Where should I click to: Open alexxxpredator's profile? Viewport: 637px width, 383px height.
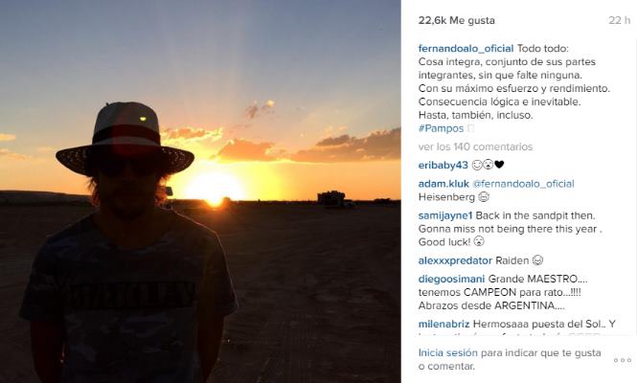[x=455, y=260]
